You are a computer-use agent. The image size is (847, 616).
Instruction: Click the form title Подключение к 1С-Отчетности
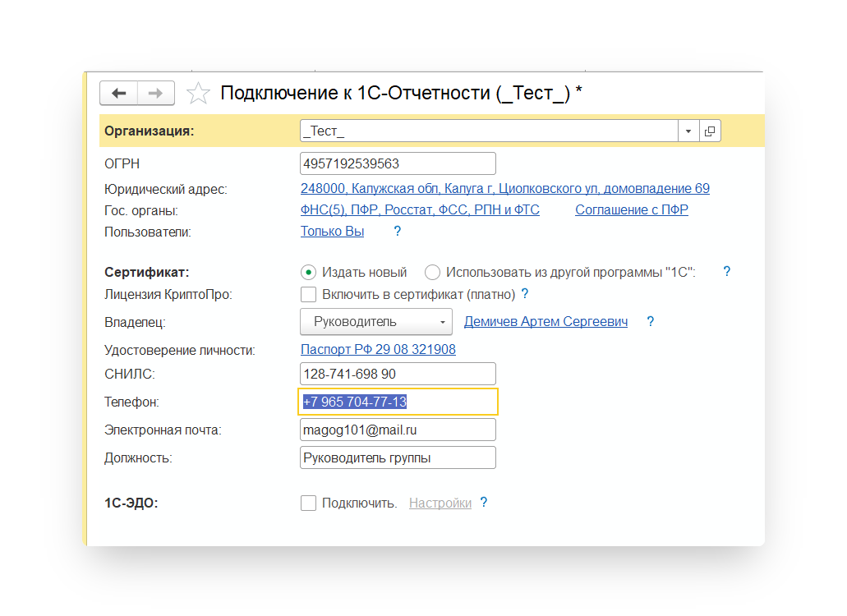(x=402, y=93)
